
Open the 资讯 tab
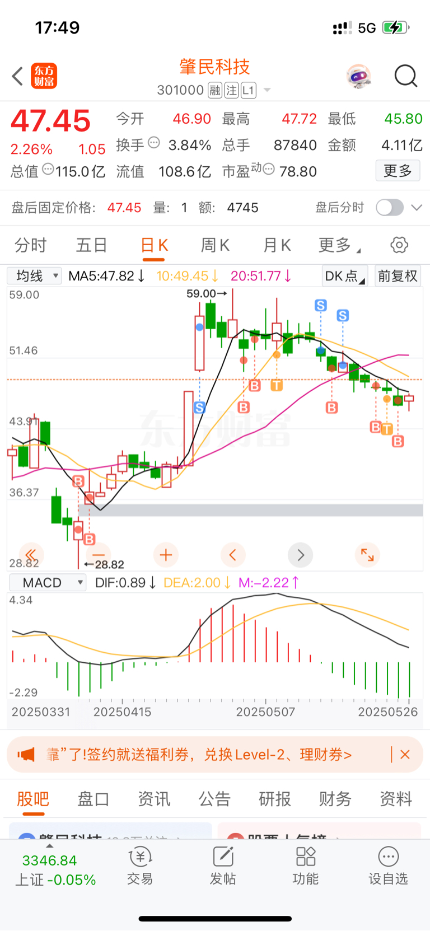[154, 799]
